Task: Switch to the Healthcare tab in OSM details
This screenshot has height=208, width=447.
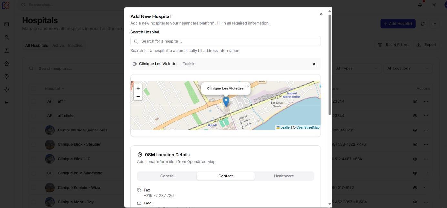Action: tap(284, 176)
